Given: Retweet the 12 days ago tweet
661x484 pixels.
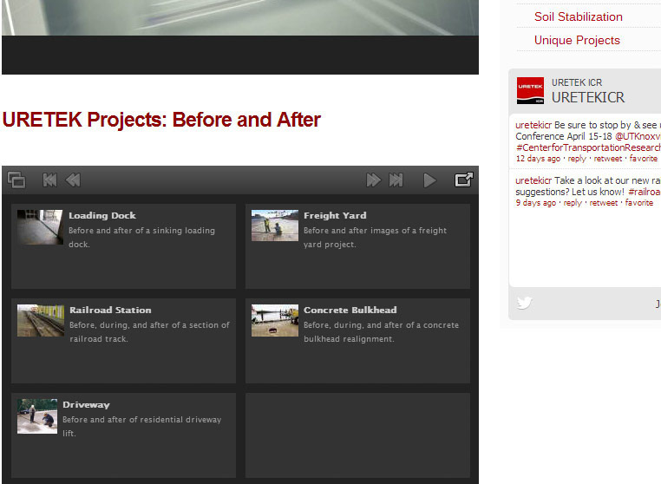Looking at the screenshot, I should click(x=608, y=159).
